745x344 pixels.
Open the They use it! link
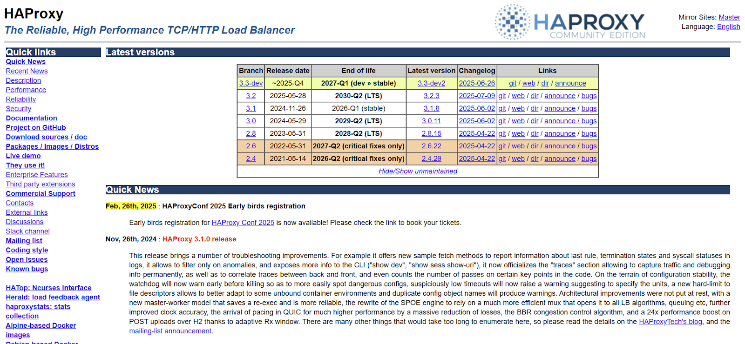pos(25,165)
